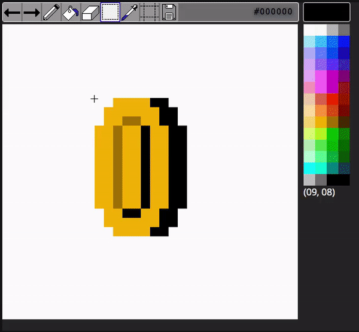
Task: Click the floppy disk save icon
Action: click(169, 13)
